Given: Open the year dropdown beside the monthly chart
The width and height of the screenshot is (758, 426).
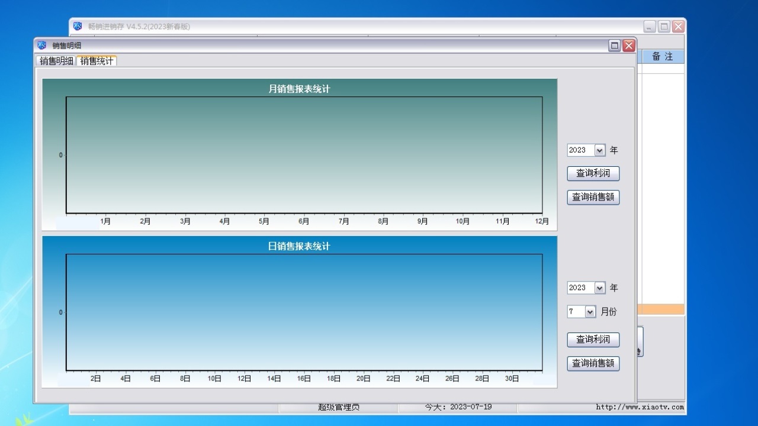Looking at the screenshot, I should click(599, 150).
